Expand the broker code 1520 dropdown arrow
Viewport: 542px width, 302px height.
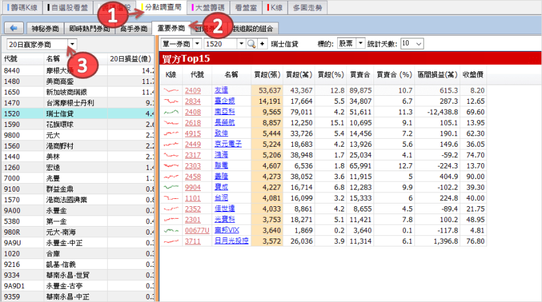tap(241, 44)
